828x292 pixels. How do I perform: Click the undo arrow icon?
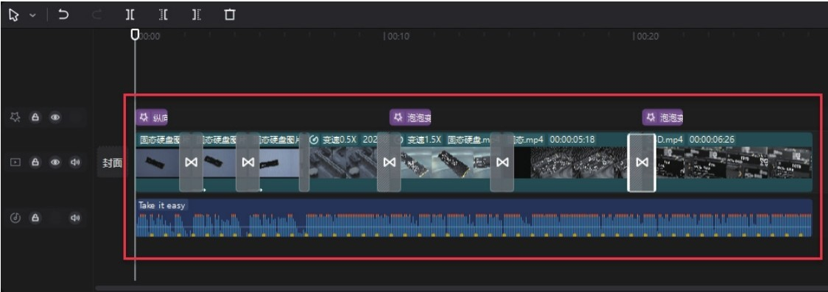coord(63,15)
